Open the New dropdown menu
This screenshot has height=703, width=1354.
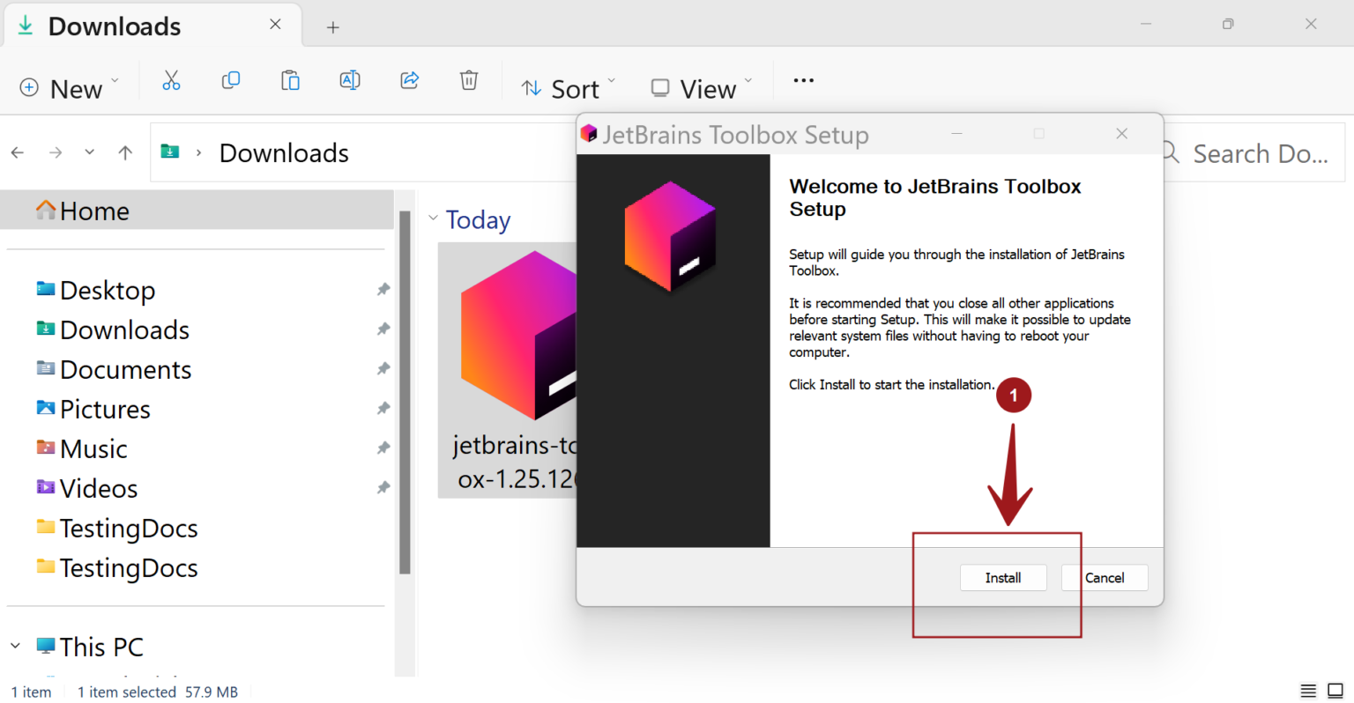(x=69, y=89)
